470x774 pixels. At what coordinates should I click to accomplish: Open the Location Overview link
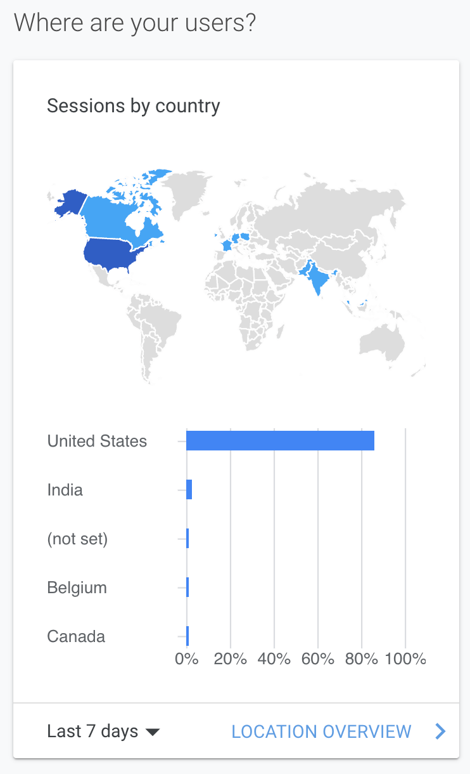321,731
